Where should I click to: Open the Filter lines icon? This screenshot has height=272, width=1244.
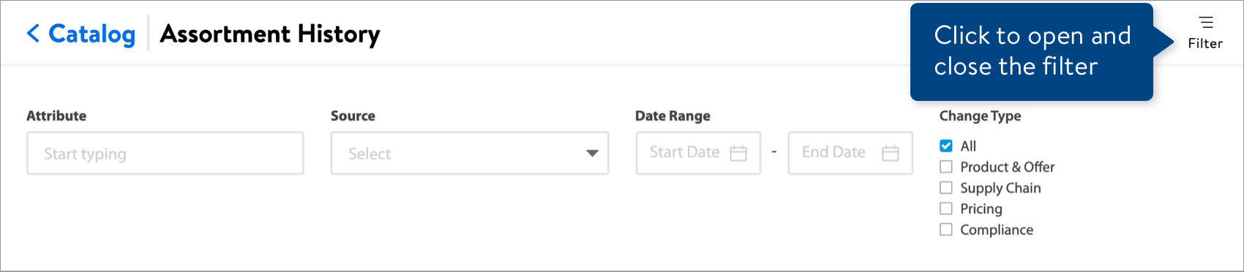pyautogui.click(x=1205, y=22)
